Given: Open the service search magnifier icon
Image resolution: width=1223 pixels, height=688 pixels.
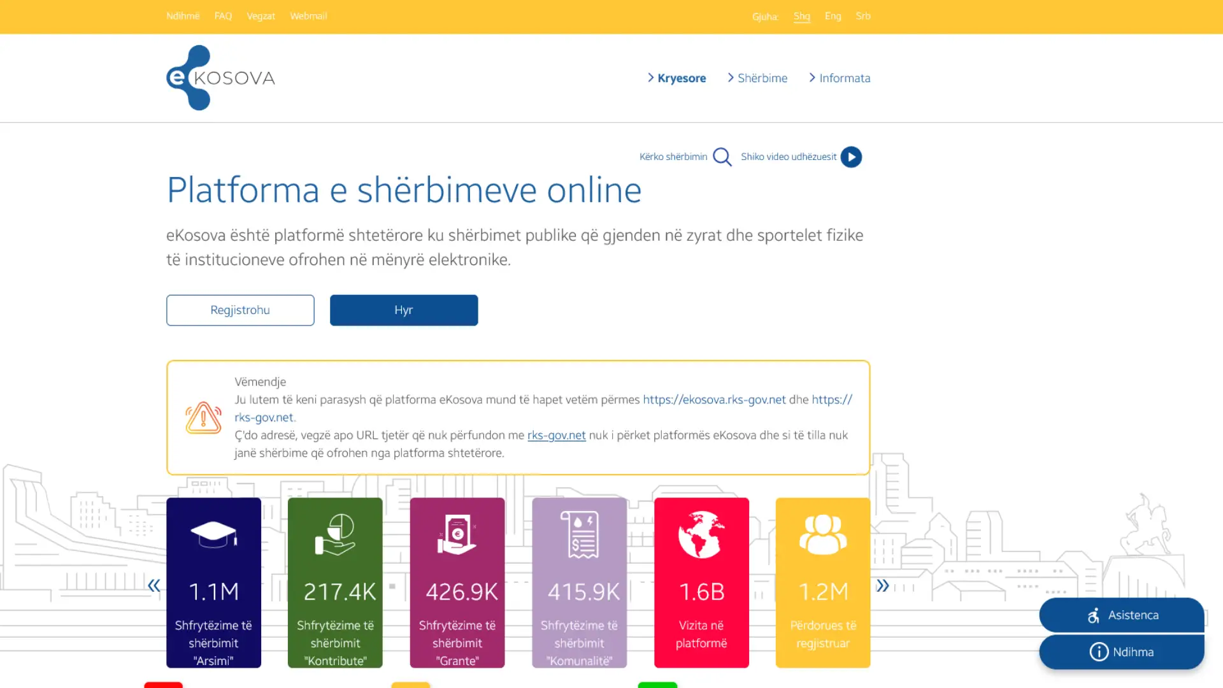Looking at the screenshot, I should [722, 157].
